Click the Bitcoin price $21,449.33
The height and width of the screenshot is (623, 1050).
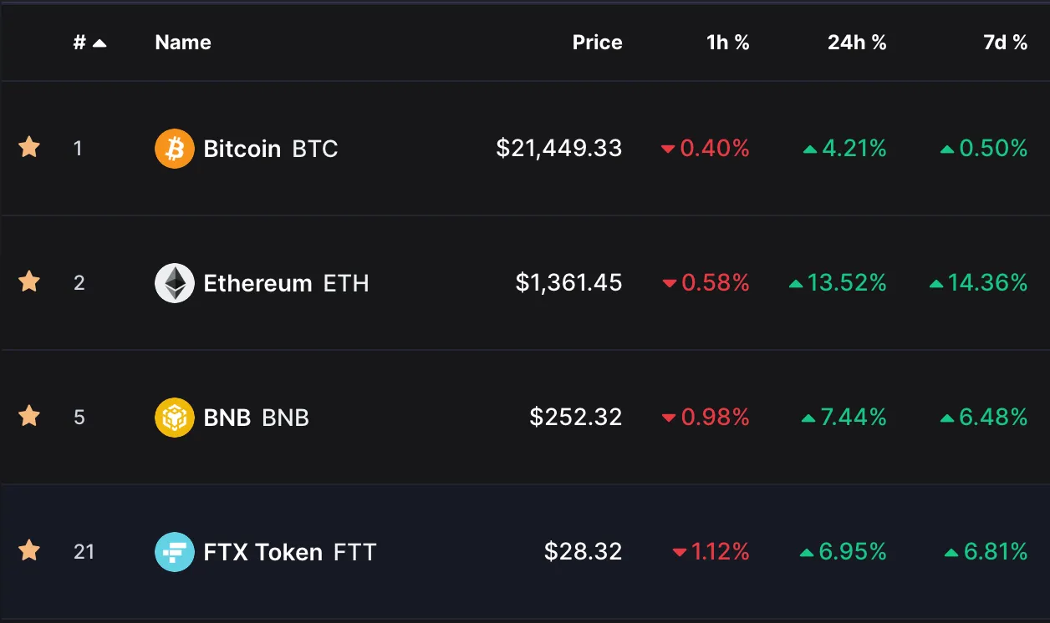[x=559, y=149]
